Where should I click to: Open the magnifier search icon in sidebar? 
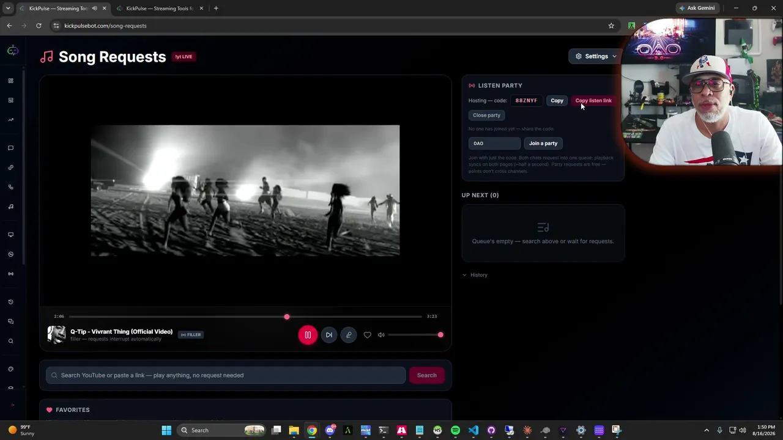[x=10, y=341]
